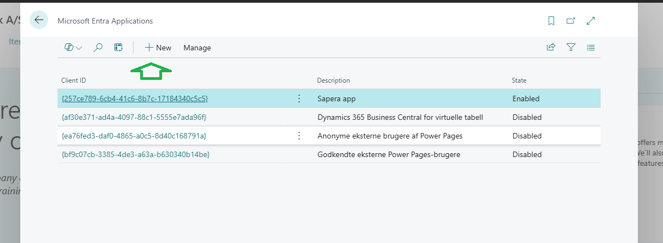The image size is (663, 243).
Task: Open the Client ID link starting with 257ce789
Action: coord(135,99)
